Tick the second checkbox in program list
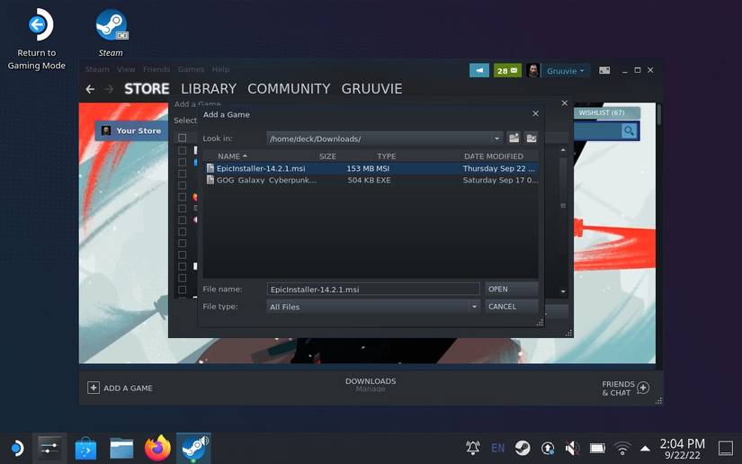 pyautogui.click(x=183, y=162)
